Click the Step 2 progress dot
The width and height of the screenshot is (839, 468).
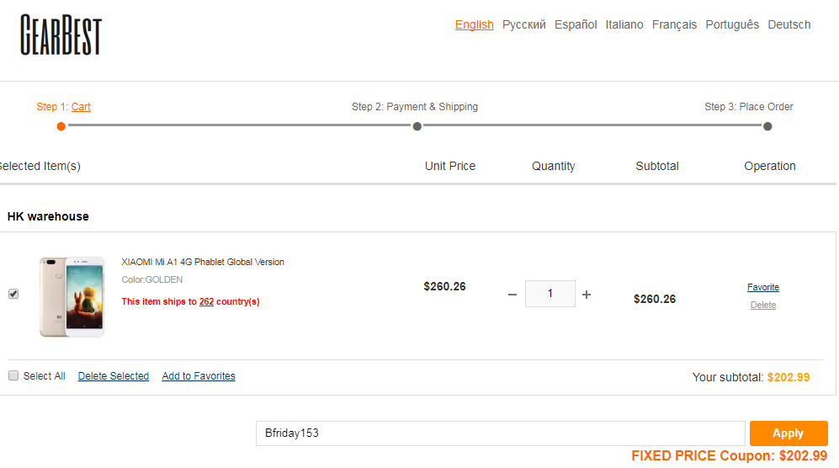pyautogui.click(x=417, y=126)
